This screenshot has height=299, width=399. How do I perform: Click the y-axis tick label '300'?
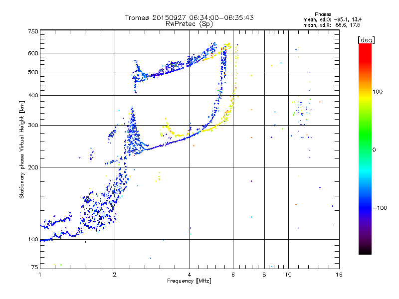[33, 126]
